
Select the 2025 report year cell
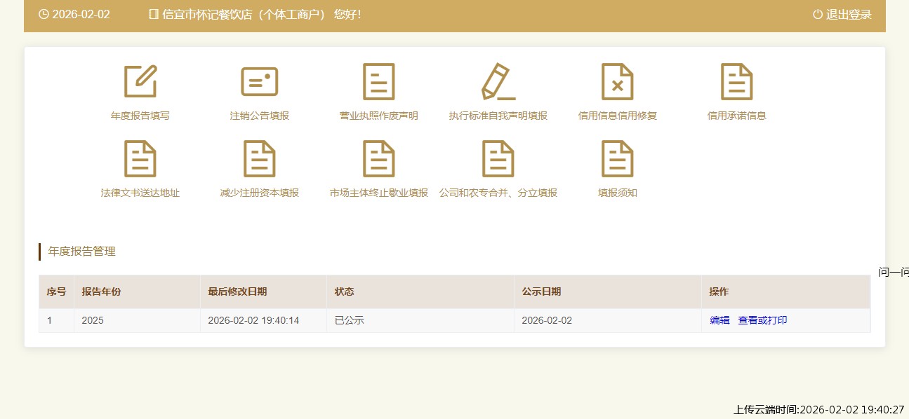[x=93, y=320]
